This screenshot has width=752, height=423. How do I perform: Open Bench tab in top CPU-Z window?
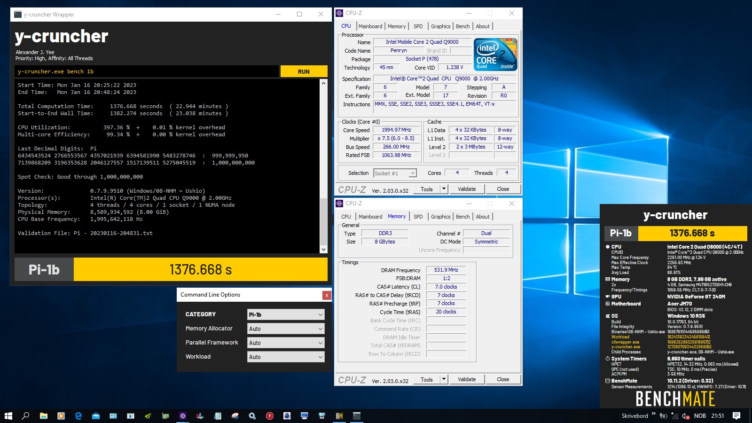click(x=463, y=26)
